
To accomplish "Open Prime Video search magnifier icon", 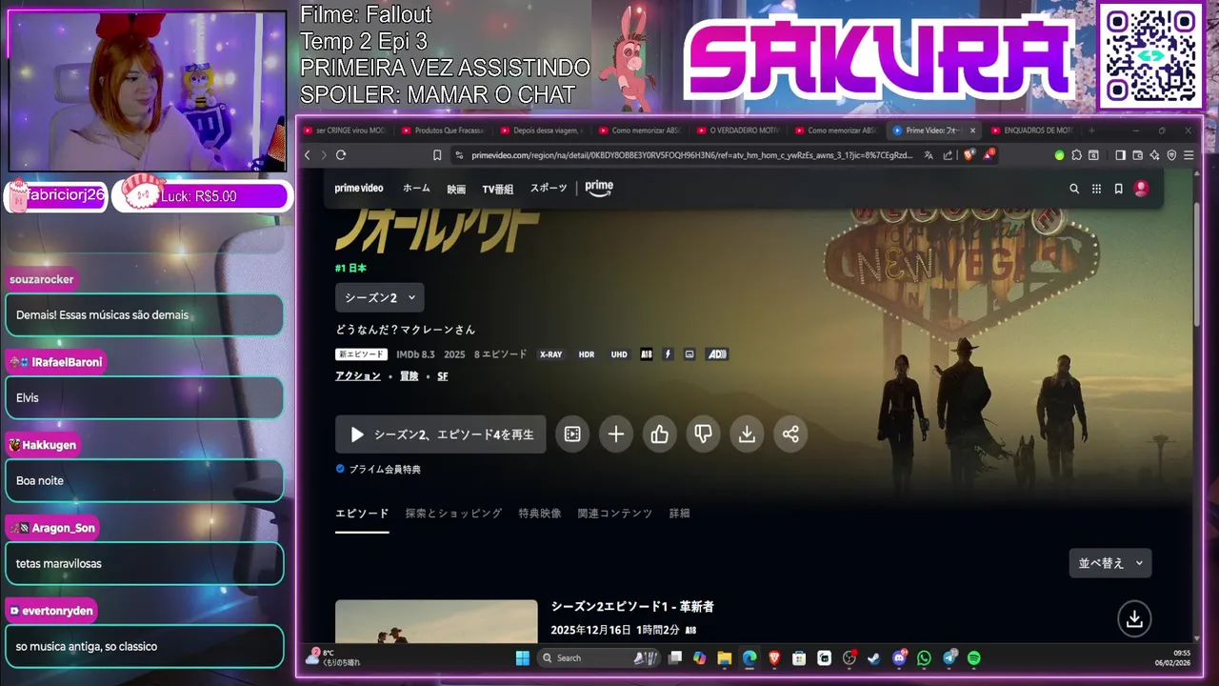I will point(1074,189).
